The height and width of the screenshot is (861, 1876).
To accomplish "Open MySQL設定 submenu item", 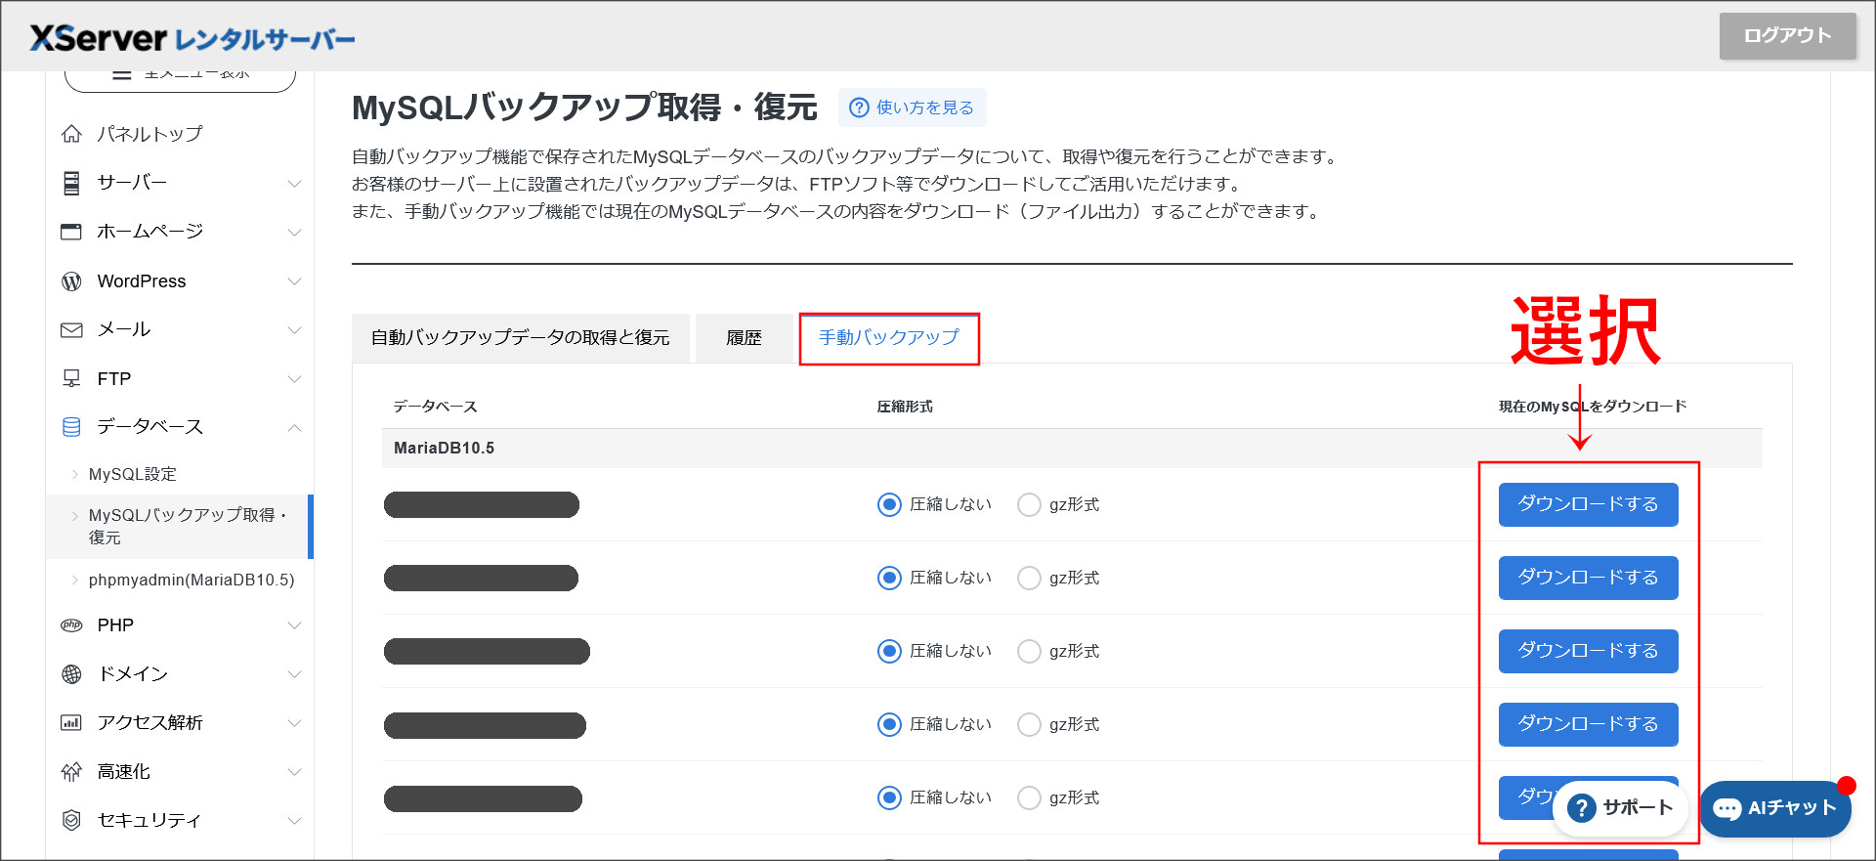I will (133, 474).
